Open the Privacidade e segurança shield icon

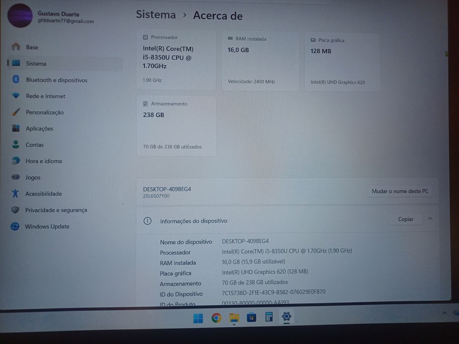pyautogui.click(x=15, y=209)
